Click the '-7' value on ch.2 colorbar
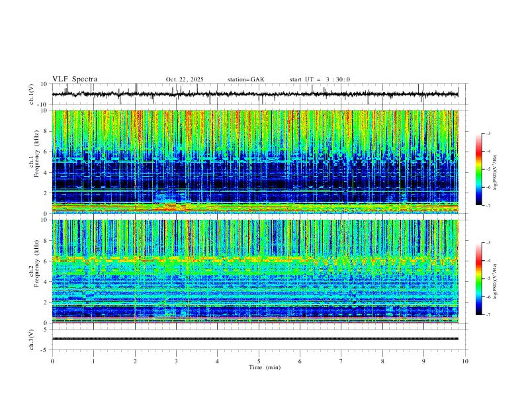Screen dimensions: 524x405 click(488, 314)
